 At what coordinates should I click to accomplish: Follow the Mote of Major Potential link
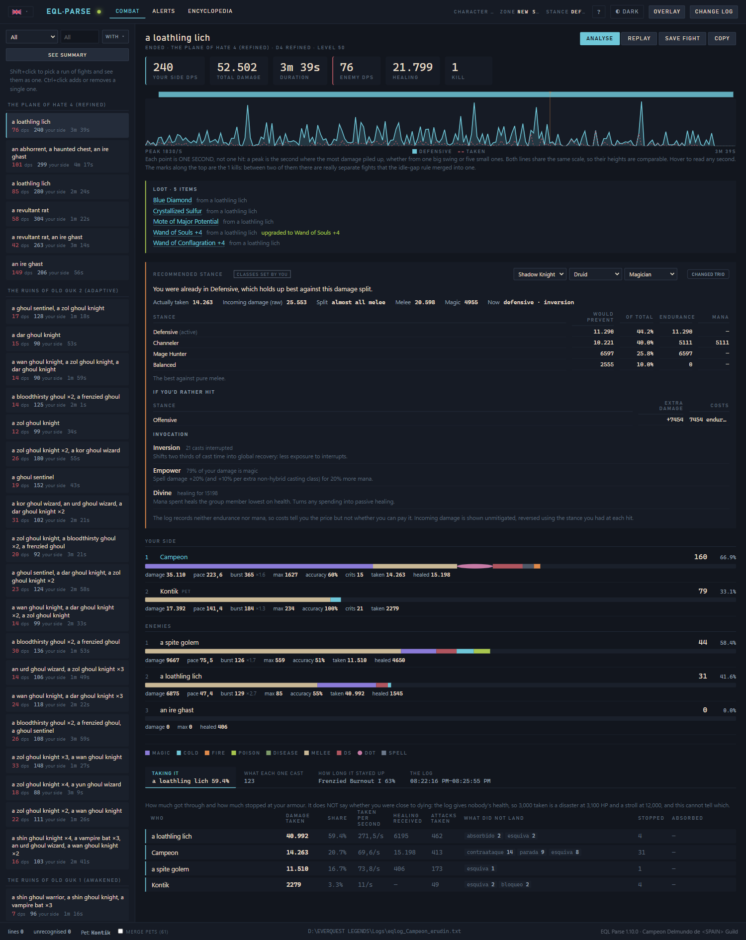tap(186, 222)
